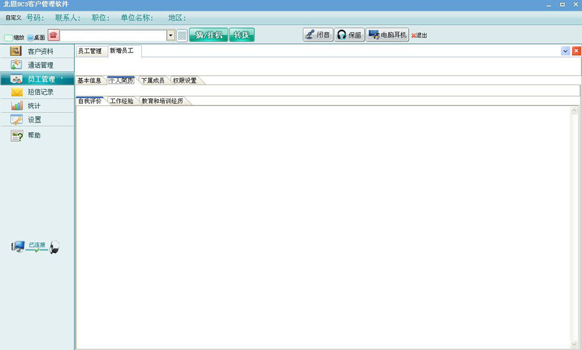Click the 桌面 desktop button
Viewport: 582px width, 350px height.
pyautogui.click(x=36, y=37)
